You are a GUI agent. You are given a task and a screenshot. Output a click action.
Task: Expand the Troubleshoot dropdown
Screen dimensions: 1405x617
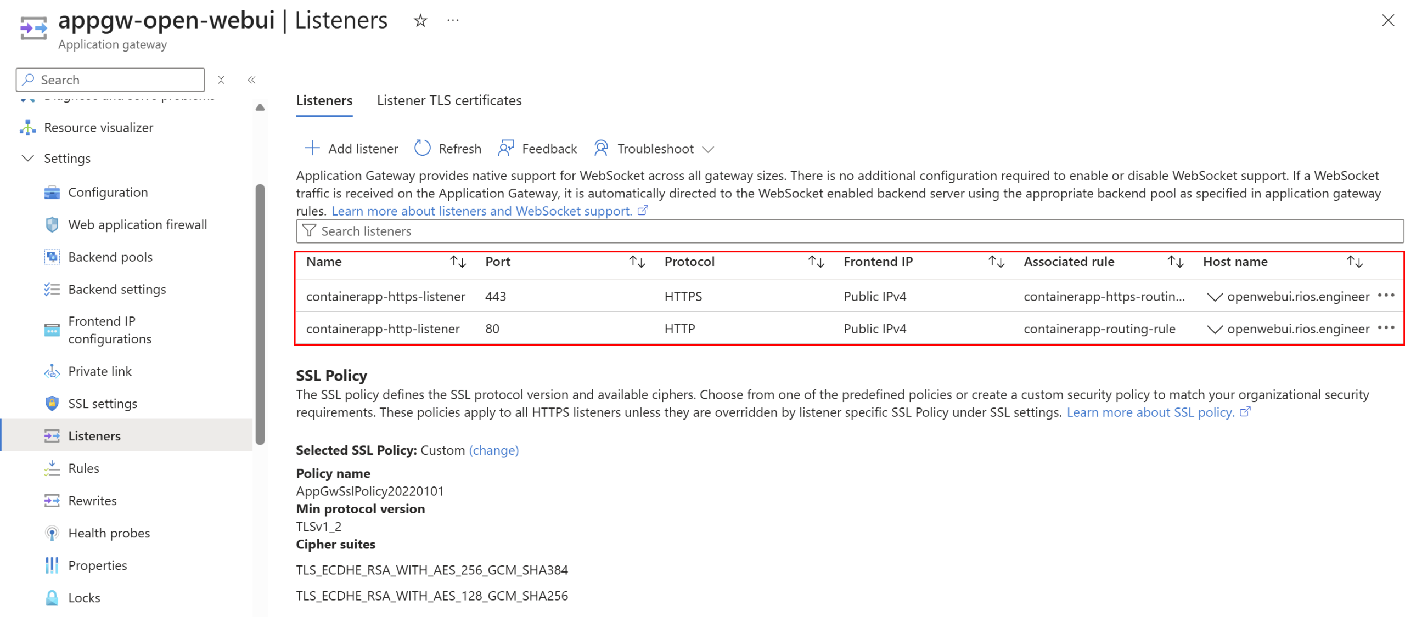click(x=708, y=149)
